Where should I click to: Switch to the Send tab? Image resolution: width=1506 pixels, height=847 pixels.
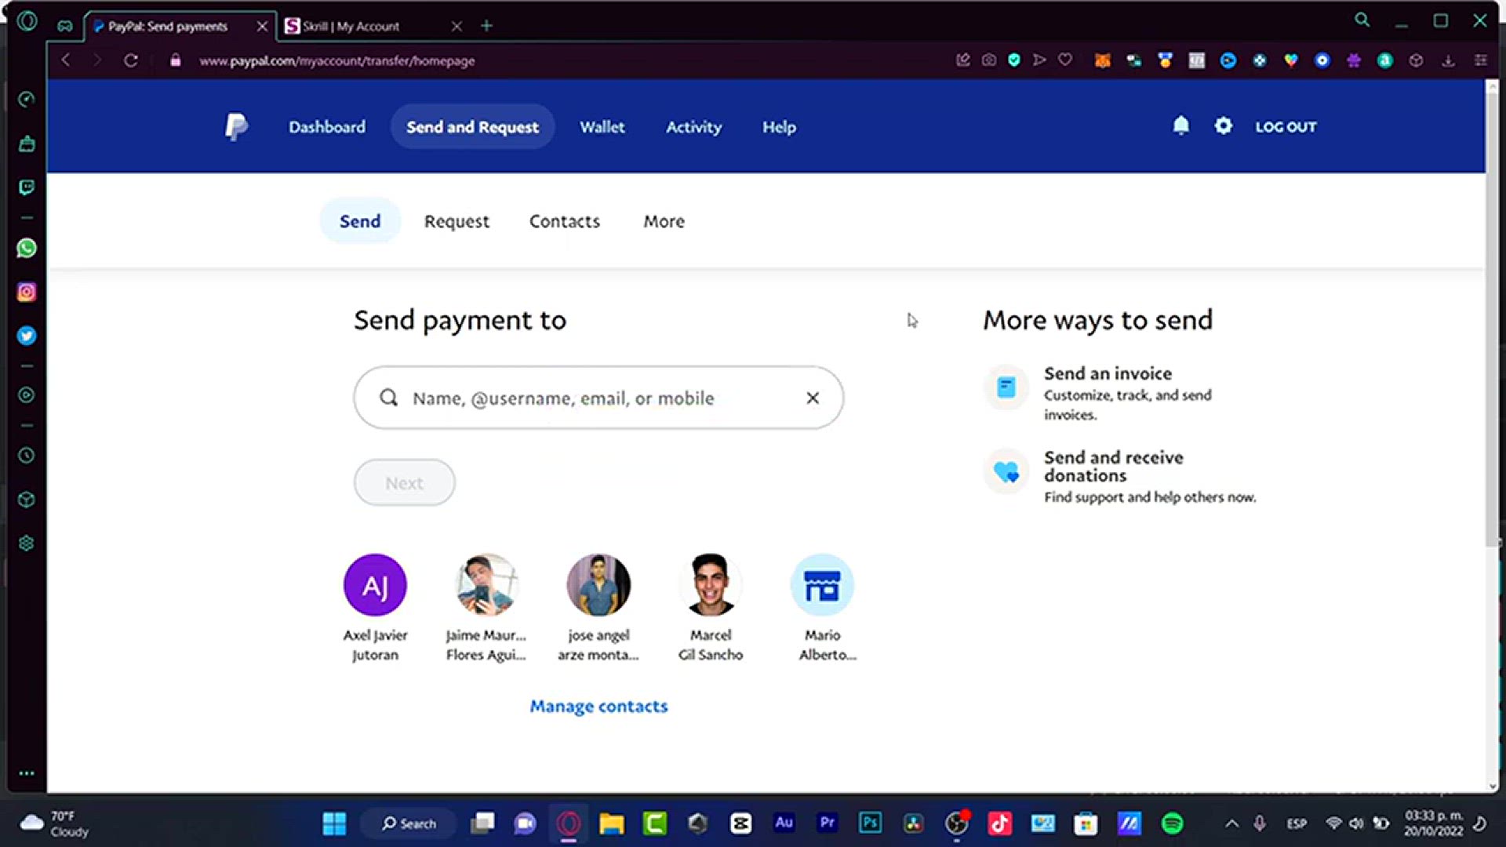tap(360, 221)
